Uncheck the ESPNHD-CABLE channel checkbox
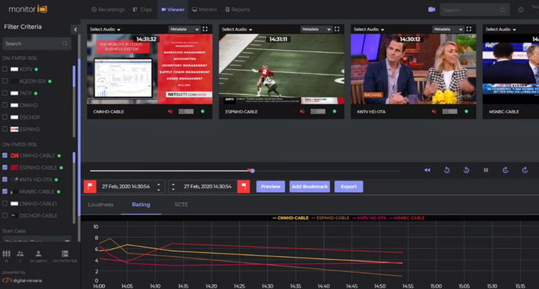 point(5,167)
